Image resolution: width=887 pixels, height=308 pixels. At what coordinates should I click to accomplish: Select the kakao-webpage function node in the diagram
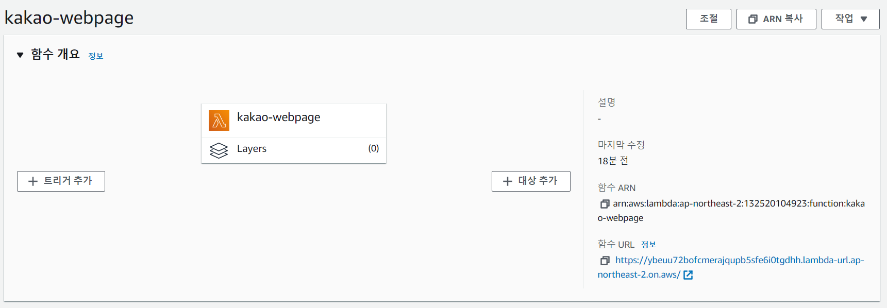click(x=278, y=117)
